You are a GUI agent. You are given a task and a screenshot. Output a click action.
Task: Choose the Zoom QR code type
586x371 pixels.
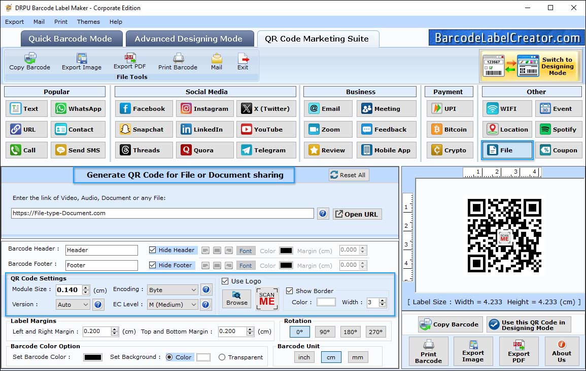coord(328,130)
